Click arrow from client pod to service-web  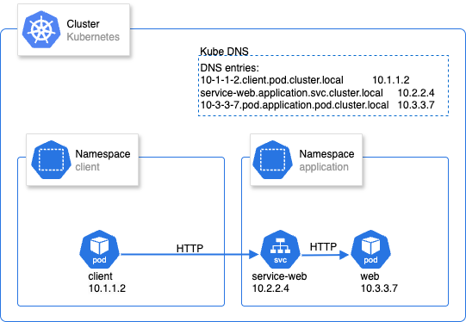(x=190, y=254)
